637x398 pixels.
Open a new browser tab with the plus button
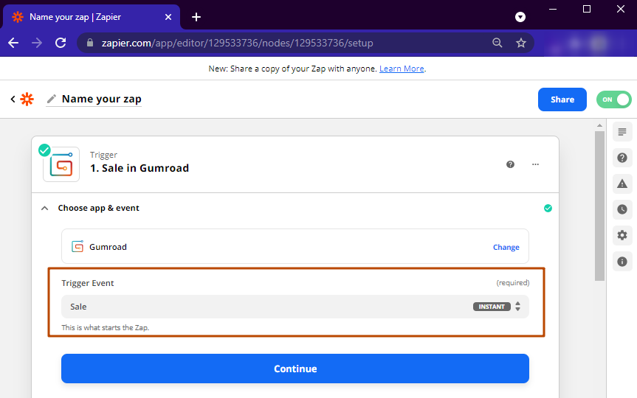pos(196,17)
